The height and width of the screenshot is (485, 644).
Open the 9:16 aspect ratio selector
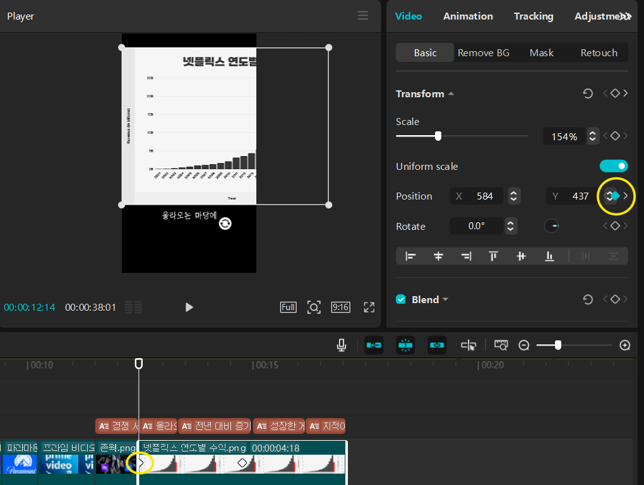[x=340, y=307]
